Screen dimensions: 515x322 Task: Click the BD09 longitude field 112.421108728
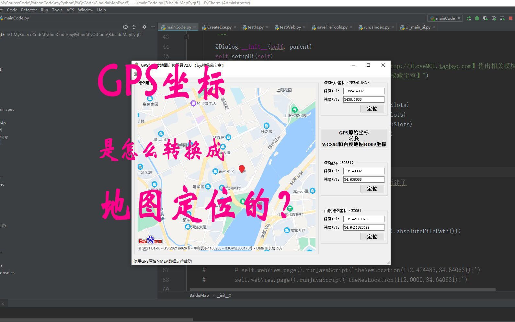(x=364, y=219)
